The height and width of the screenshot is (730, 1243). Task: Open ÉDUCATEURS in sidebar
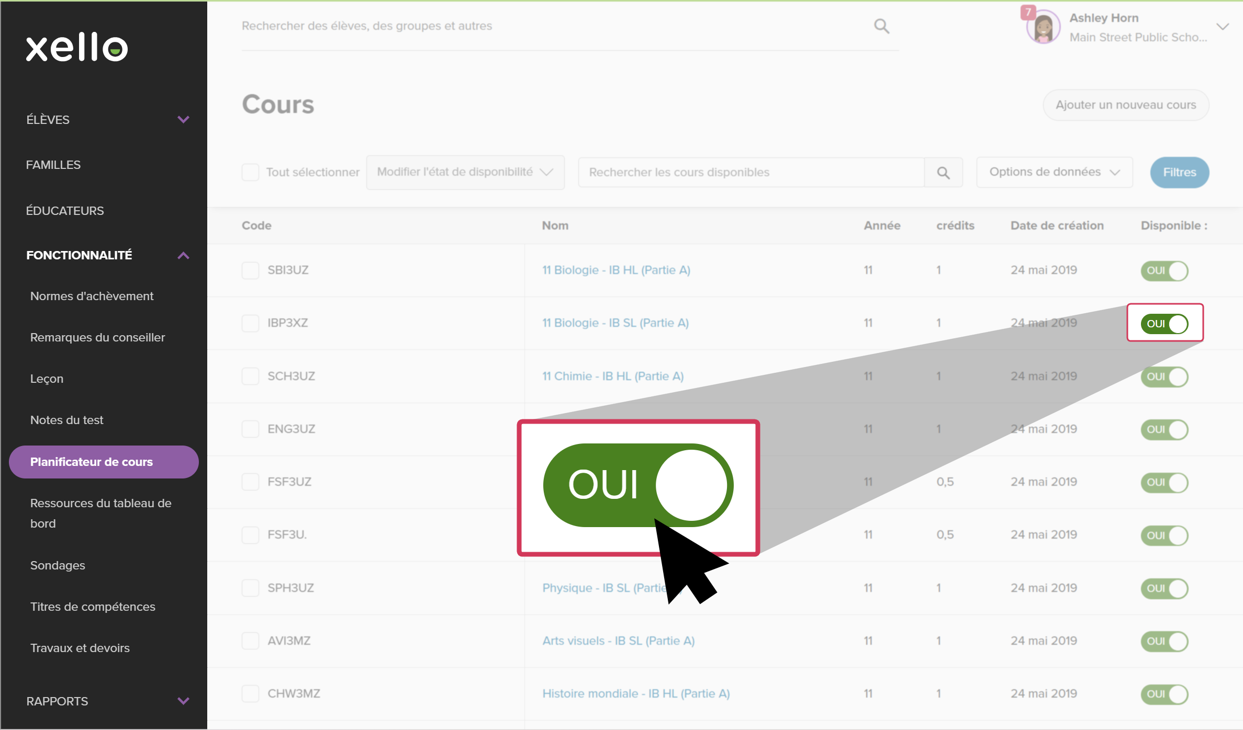point(65,211)
